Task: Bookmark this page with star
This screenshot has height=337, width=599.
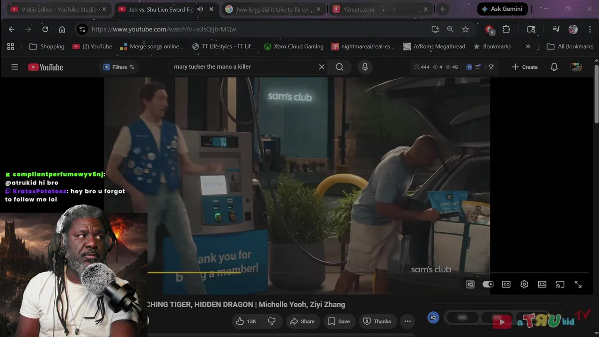Action: 465,29
